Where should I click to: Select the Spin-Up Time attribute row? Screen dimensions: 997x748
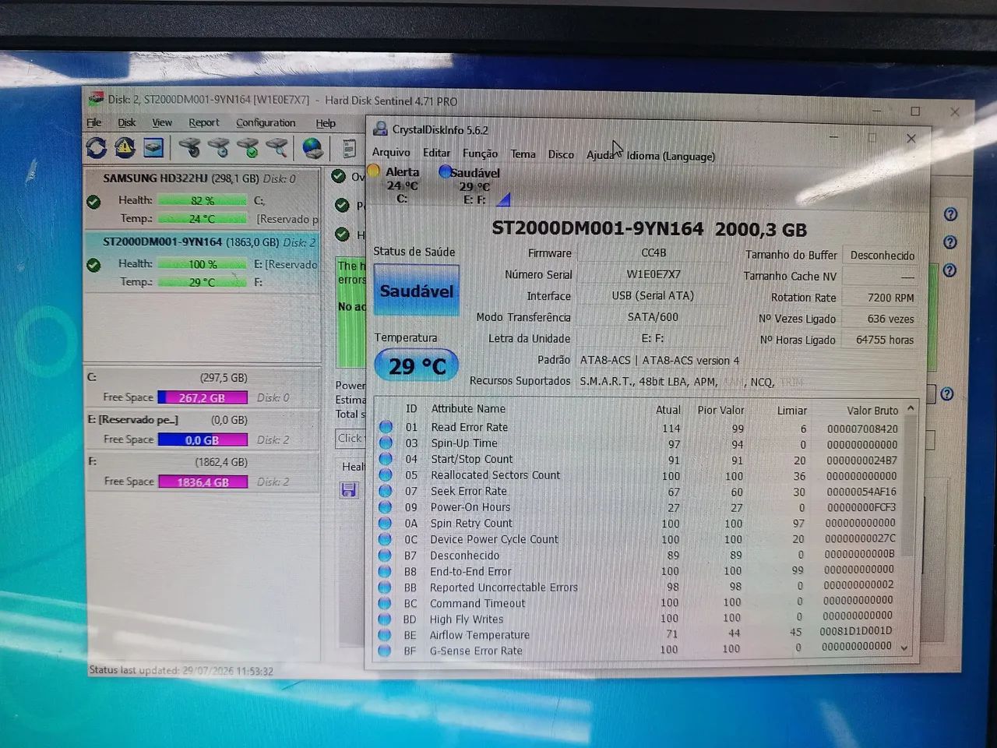(x=639, y=443)
